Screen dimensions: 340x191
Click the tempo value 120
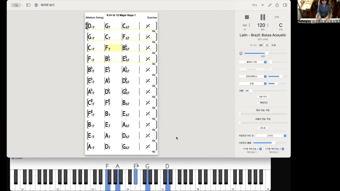(x=261, y=25)
